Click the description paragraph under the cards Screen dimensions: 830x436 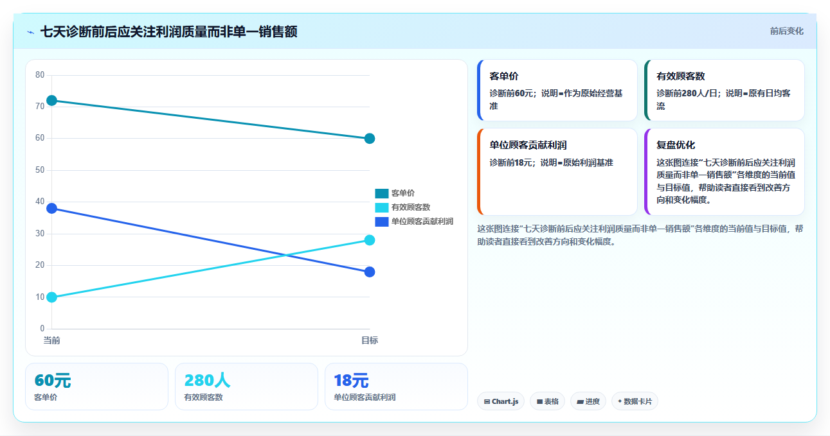(640, 235)
